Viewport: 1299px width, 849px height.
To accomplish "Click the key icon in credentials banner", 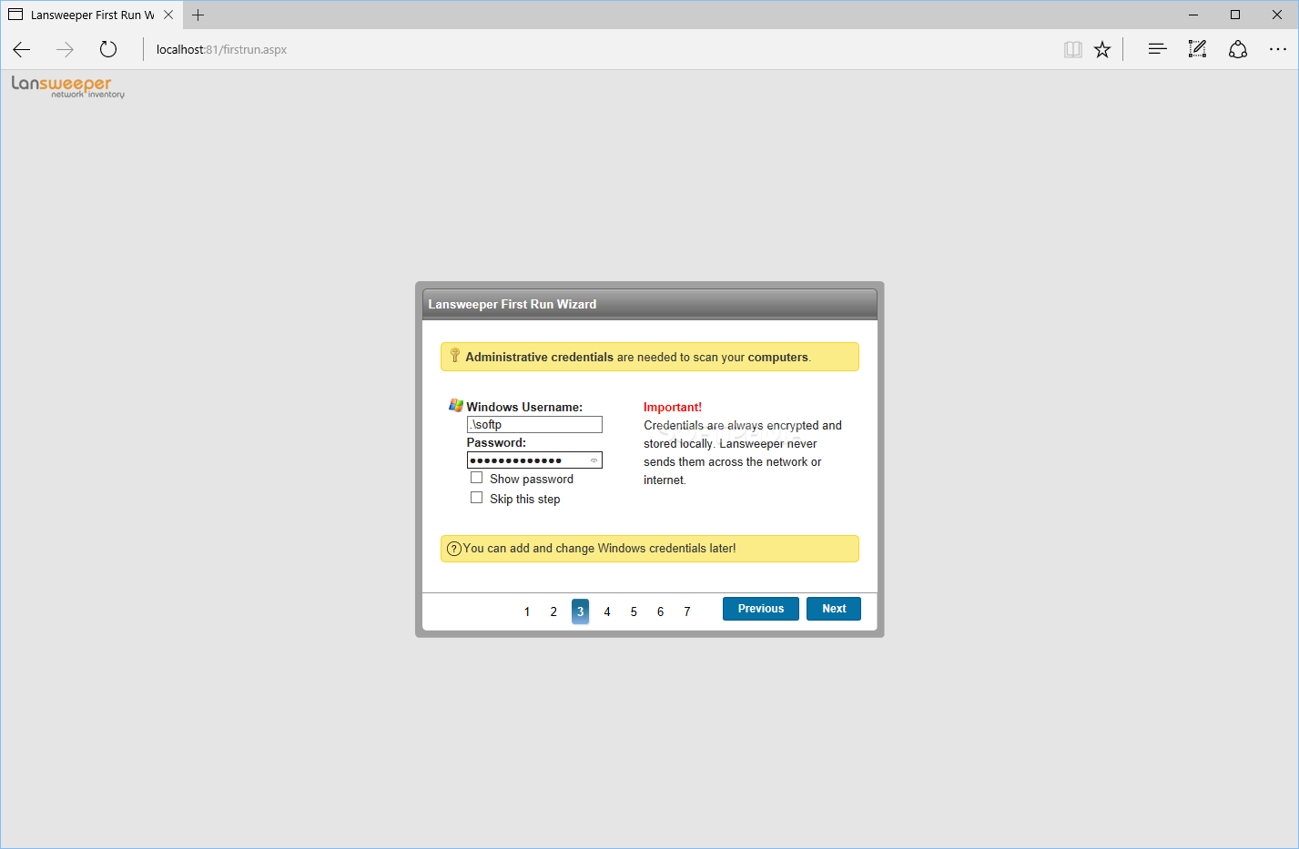I will click(455, 356).
